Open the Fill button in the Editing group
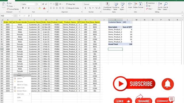This screenshot has width=184, height=103. pyautogui.click(x=148, y=6)
